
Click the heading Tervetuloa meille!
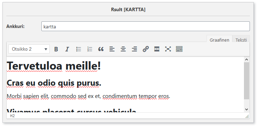click(x=54, y=66)
